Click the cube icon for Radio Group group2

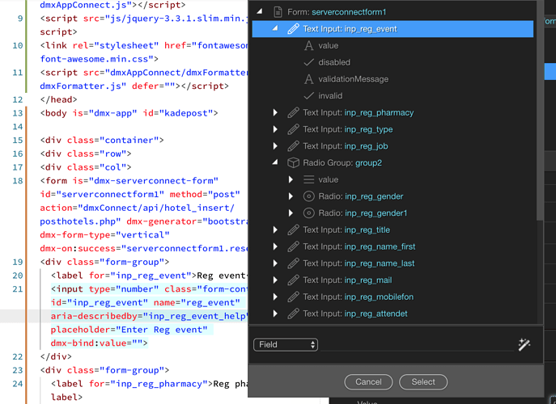(293, 163)
